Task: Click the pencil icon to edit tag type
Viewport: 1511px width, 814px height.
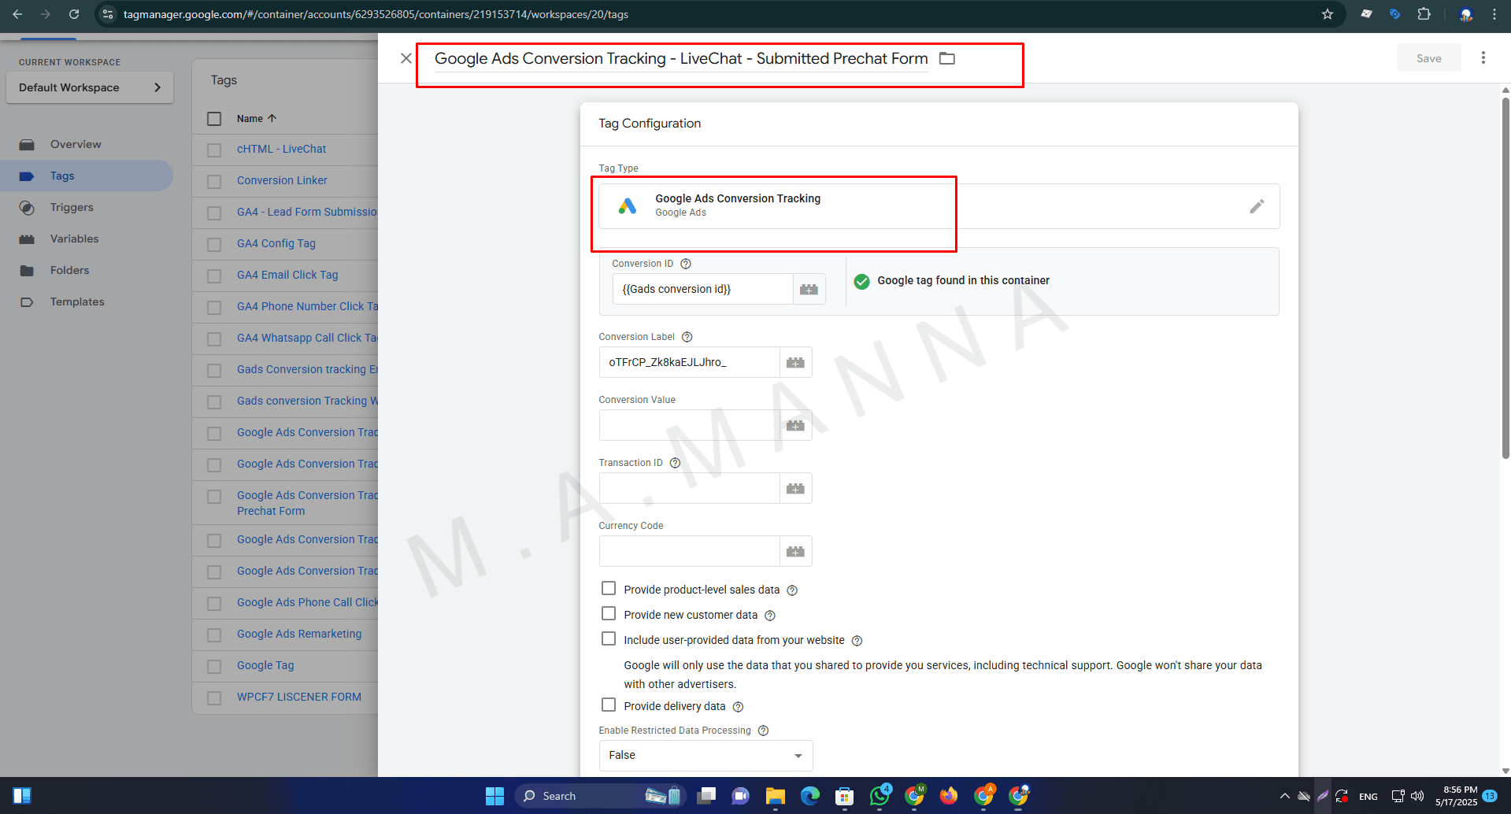Action: click(x=1256, y=206)
